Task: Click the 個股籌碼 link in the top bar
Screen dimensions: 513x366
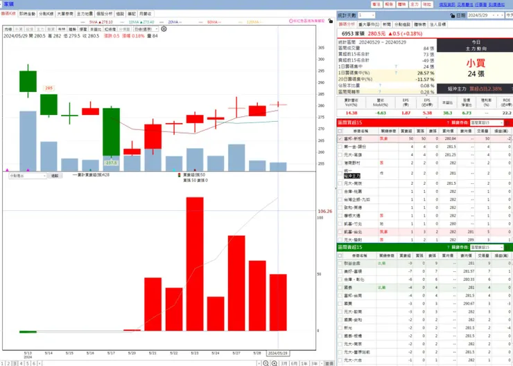Action: 447,4
